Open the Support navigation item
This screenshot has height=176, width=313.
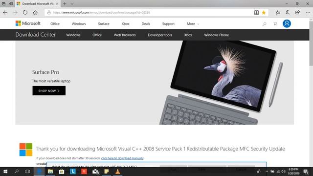coord(168,24)
